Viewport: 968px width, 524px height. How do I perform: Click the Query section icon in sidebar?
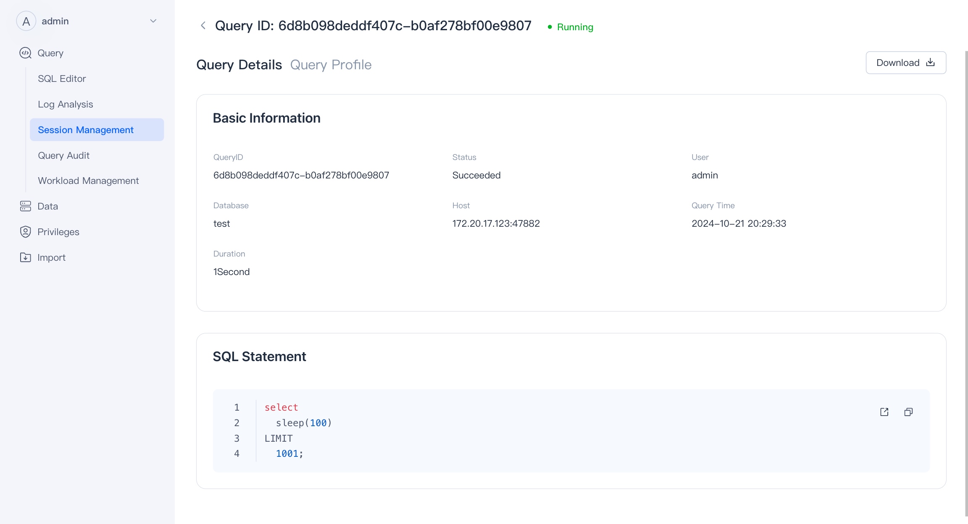tap(26, 53)
